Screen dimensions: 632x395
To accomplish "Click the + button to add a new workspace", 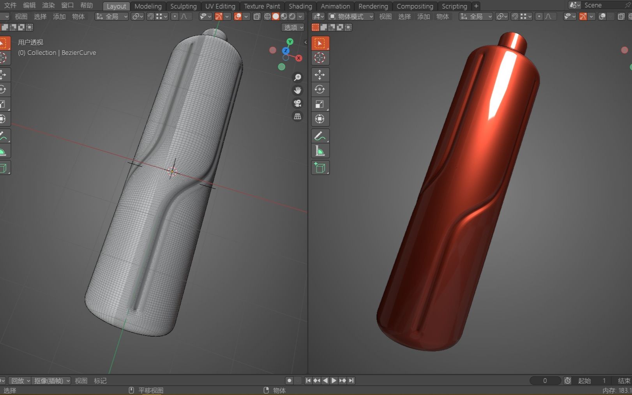I will click(476, 6).
